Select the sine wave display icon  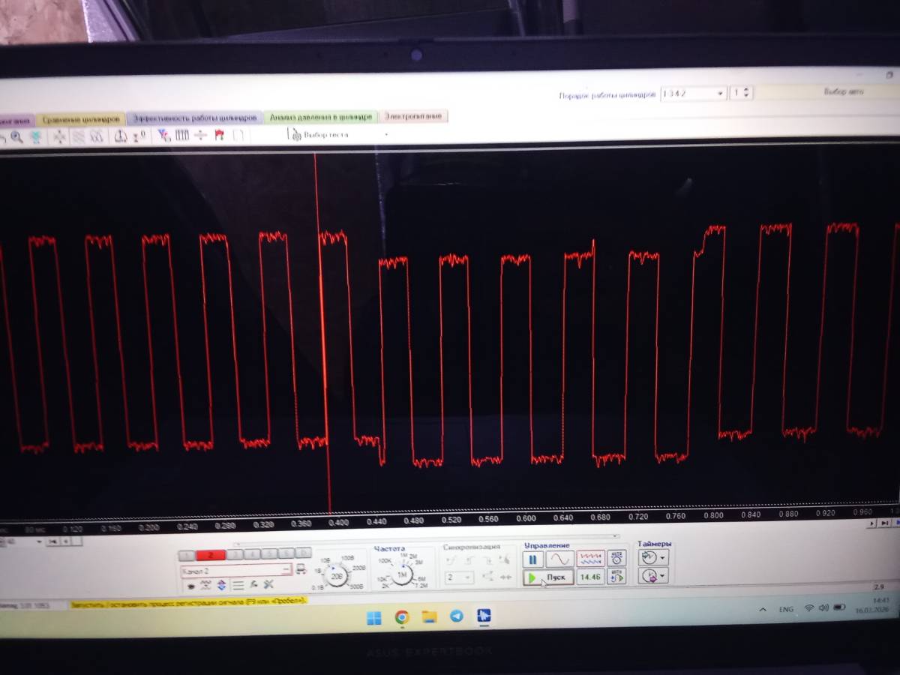point(559,559)
